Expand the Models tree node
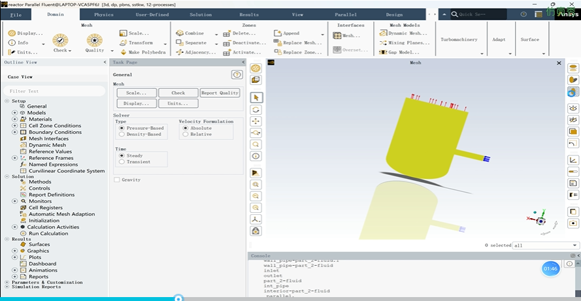The height and width of the screenshot is (301, 581). tap(14, 112)
